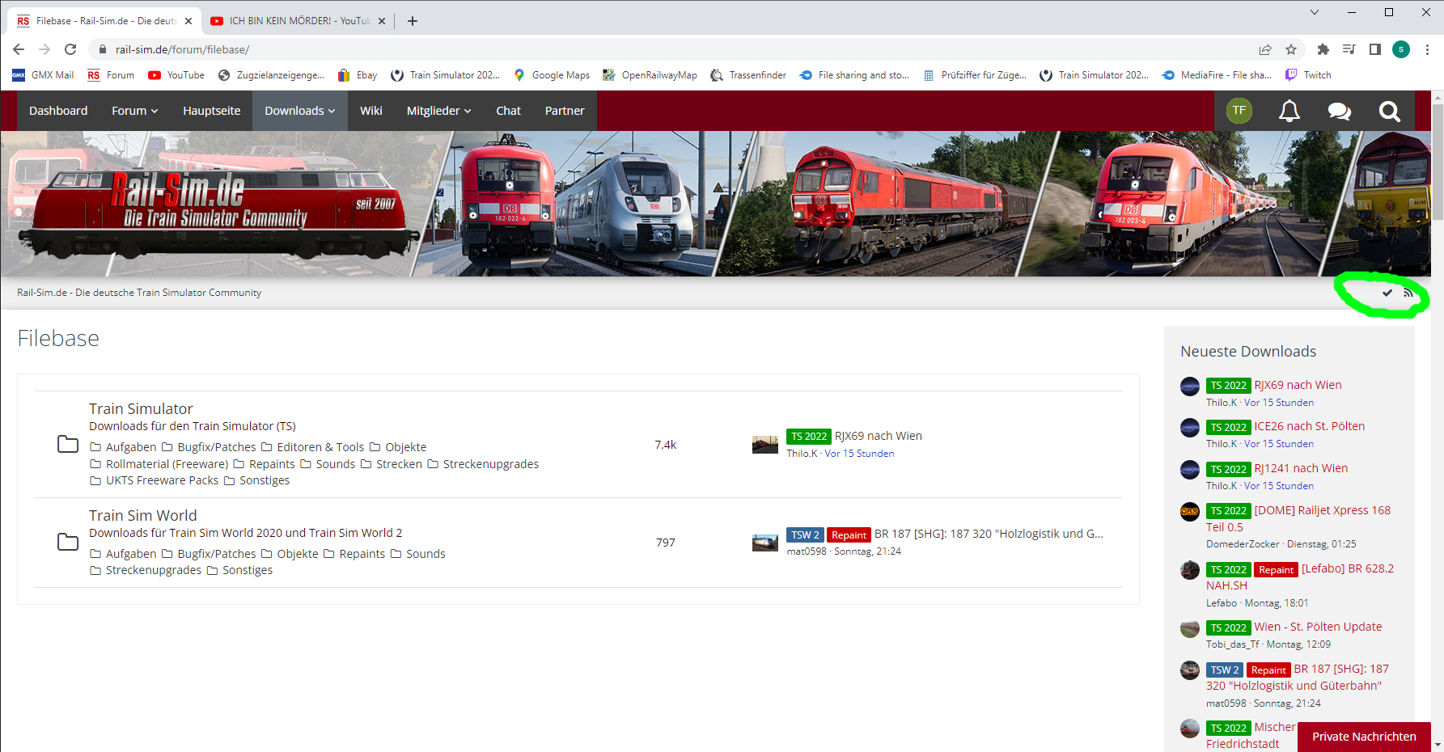This screenshot has height=752, width=1444.
Task: Open Google Maps bookmark
Action: [x=552, y=75]
